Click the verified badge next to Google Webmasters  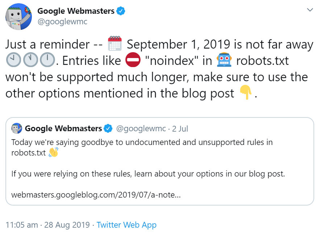click(120, 11)
